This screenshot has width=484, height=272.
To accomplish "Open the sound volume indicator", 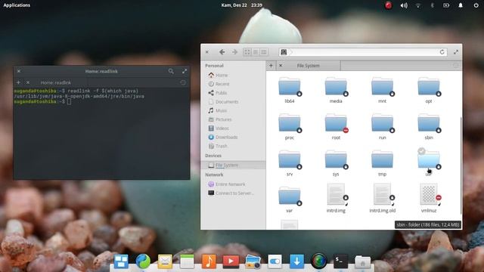I will point(404,5).
